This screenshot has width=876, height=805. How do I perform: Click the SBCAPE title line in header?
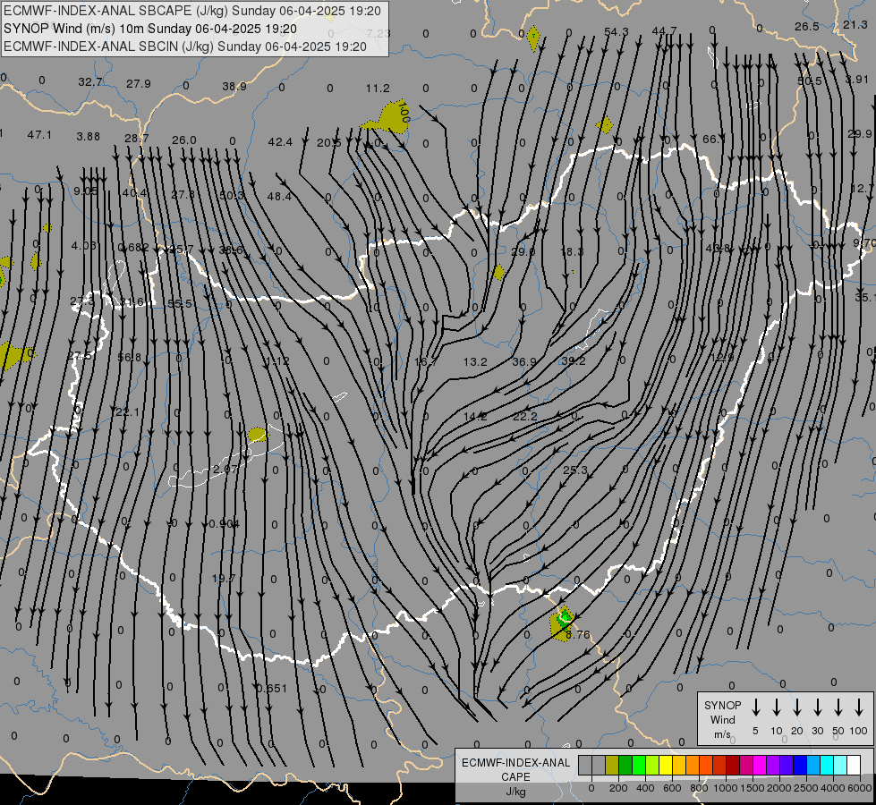(192, 11)
